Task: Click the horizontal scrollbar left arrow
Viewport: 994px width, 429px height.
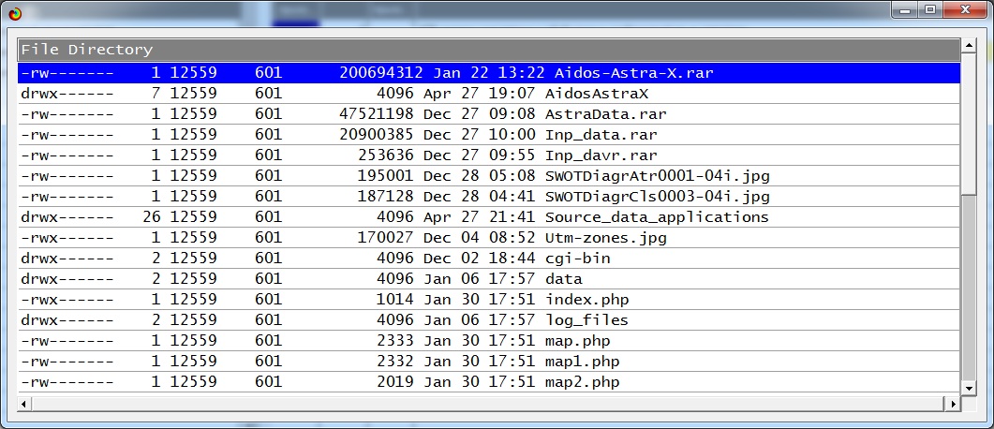Action: (25, 404)
